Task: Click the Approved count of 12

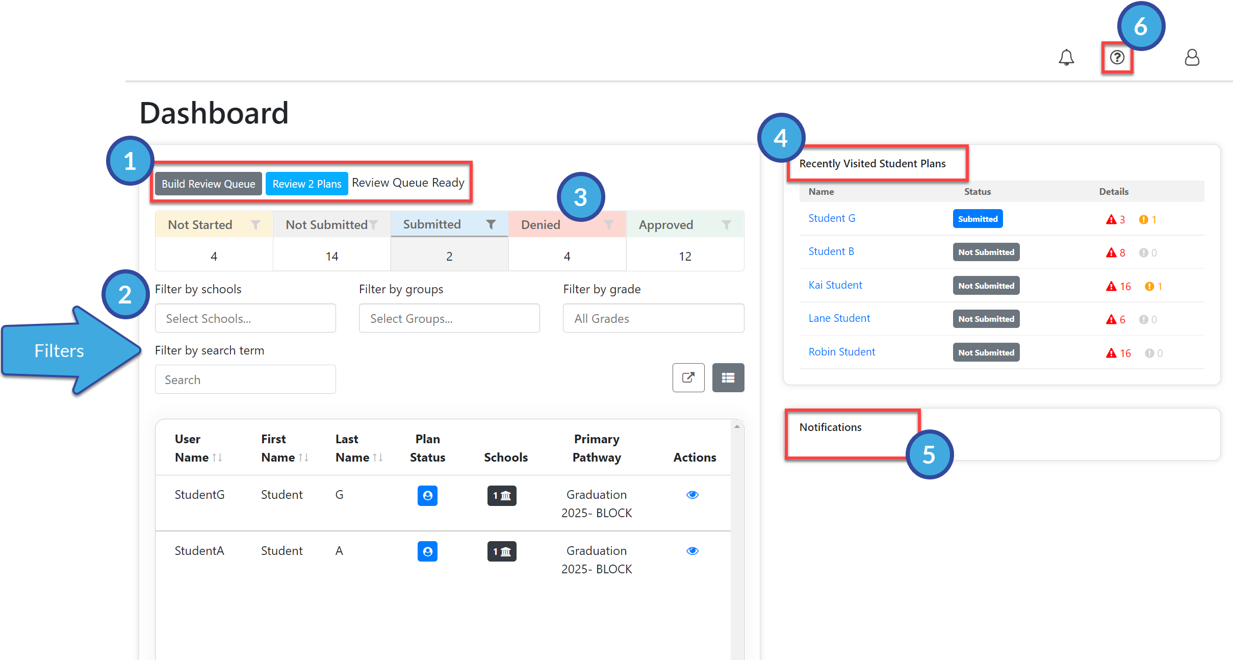Action: click(685, 256)
